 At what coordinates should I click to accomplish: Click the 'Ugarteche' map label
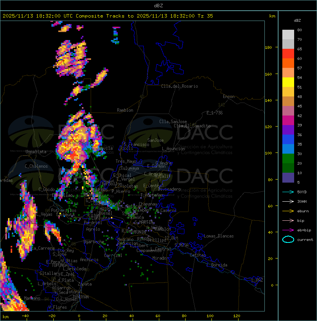point(94,242)
